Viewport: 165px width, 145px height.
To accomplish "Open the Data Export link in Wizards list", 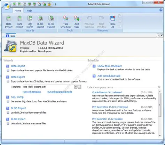I will (18, 77).
